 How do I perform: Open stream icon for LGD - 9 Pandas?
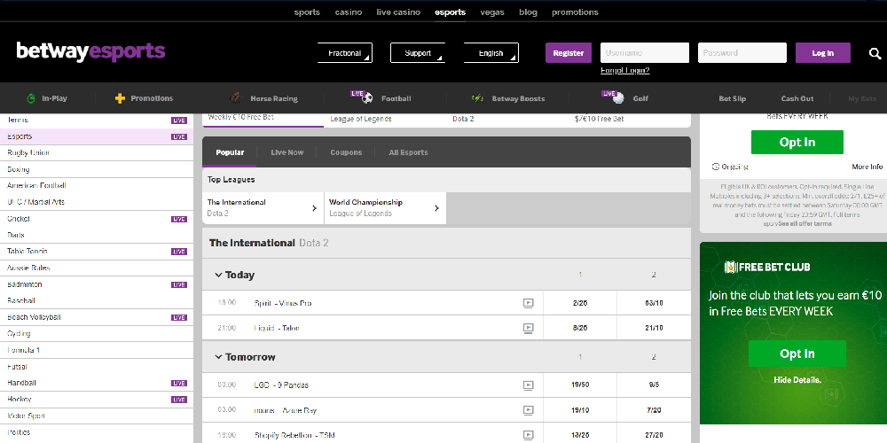tap(528, 385)
